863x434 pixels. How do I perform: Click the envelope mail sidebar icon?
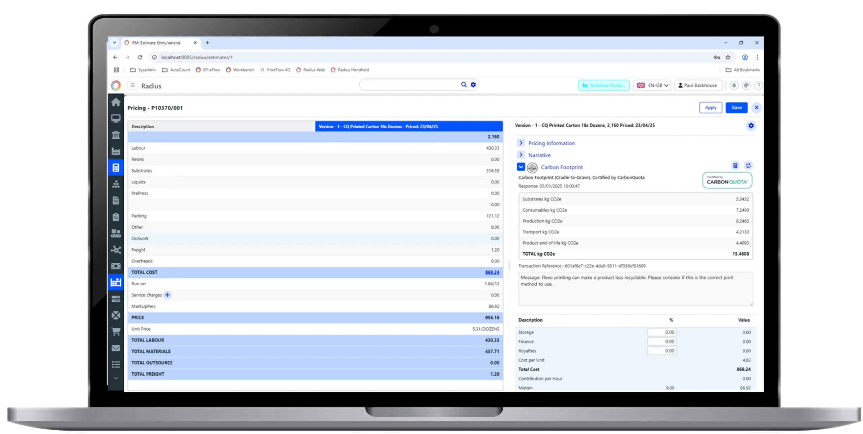(116, 348)
